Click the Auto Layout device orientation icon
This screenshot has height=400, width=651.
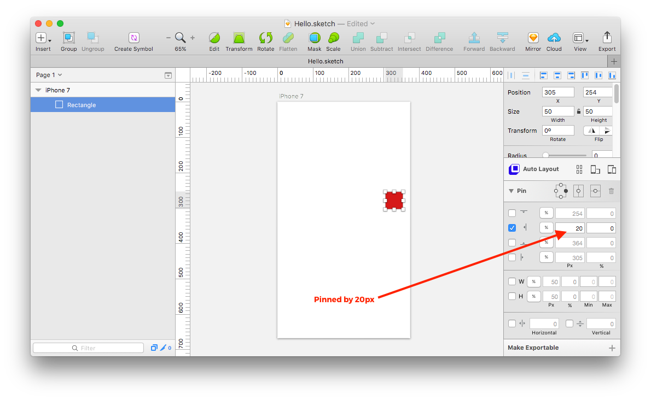[595, 169]
